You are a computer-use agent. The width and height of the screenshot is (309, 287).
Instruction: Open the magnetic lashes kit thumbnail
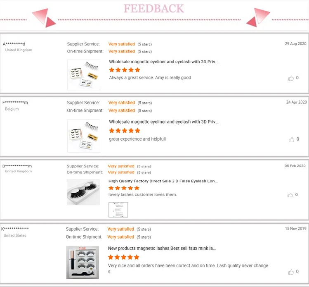coord(83,263)
